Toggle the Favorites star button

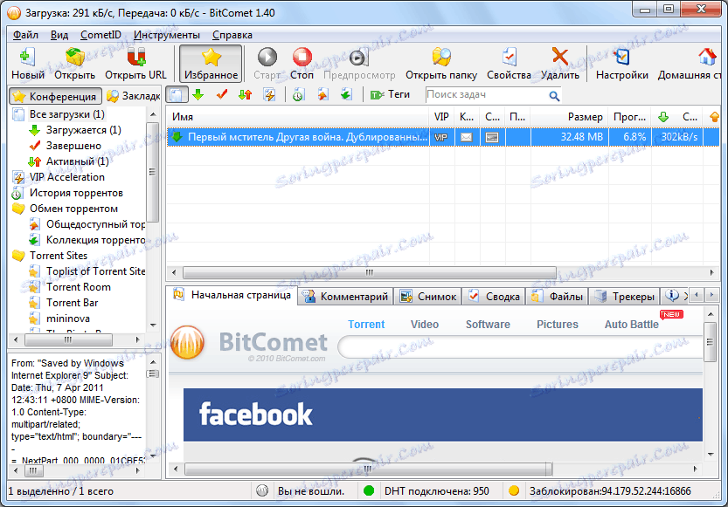211,64
